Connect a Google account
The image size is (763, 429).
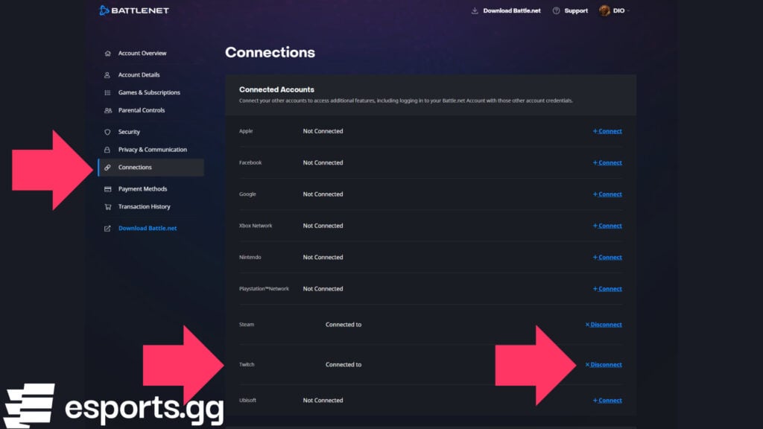coord(607,194)
